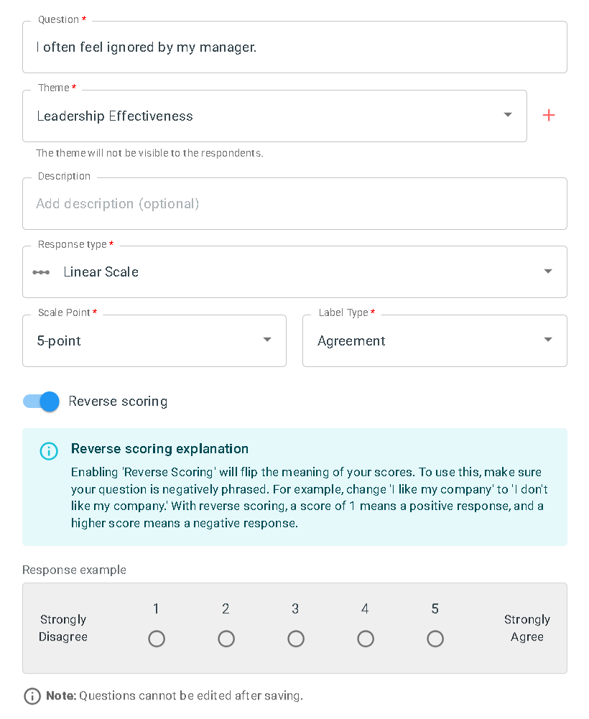The image size is (589, 719).
Task: Click the optional Description field
Action: (294, 203)
